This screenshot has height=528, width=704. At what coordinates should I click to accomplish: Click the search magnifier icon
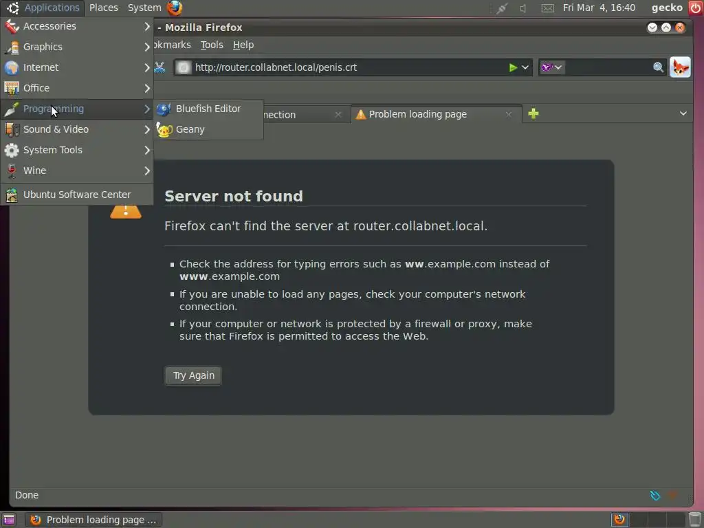pyautogui.click(x=658, y=67)
